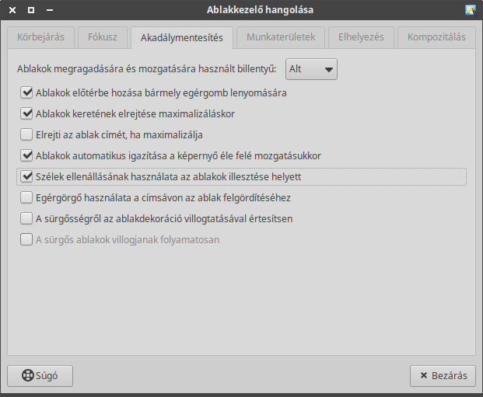Switch to the Körbejárás tab

click(42, 37)
